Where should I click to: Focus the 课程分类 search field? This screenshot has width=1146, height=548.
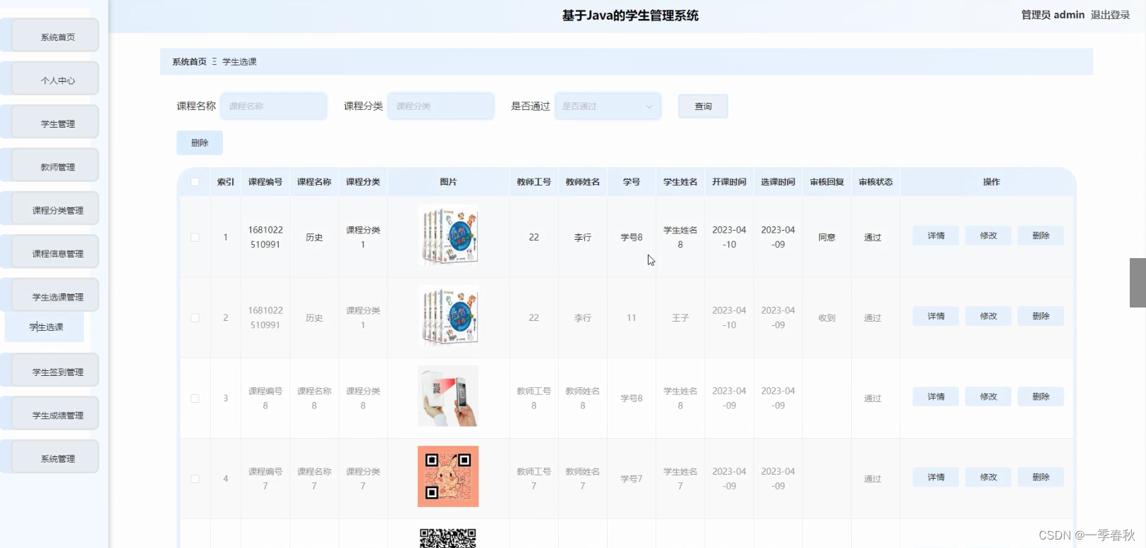[x=441, y=106]
